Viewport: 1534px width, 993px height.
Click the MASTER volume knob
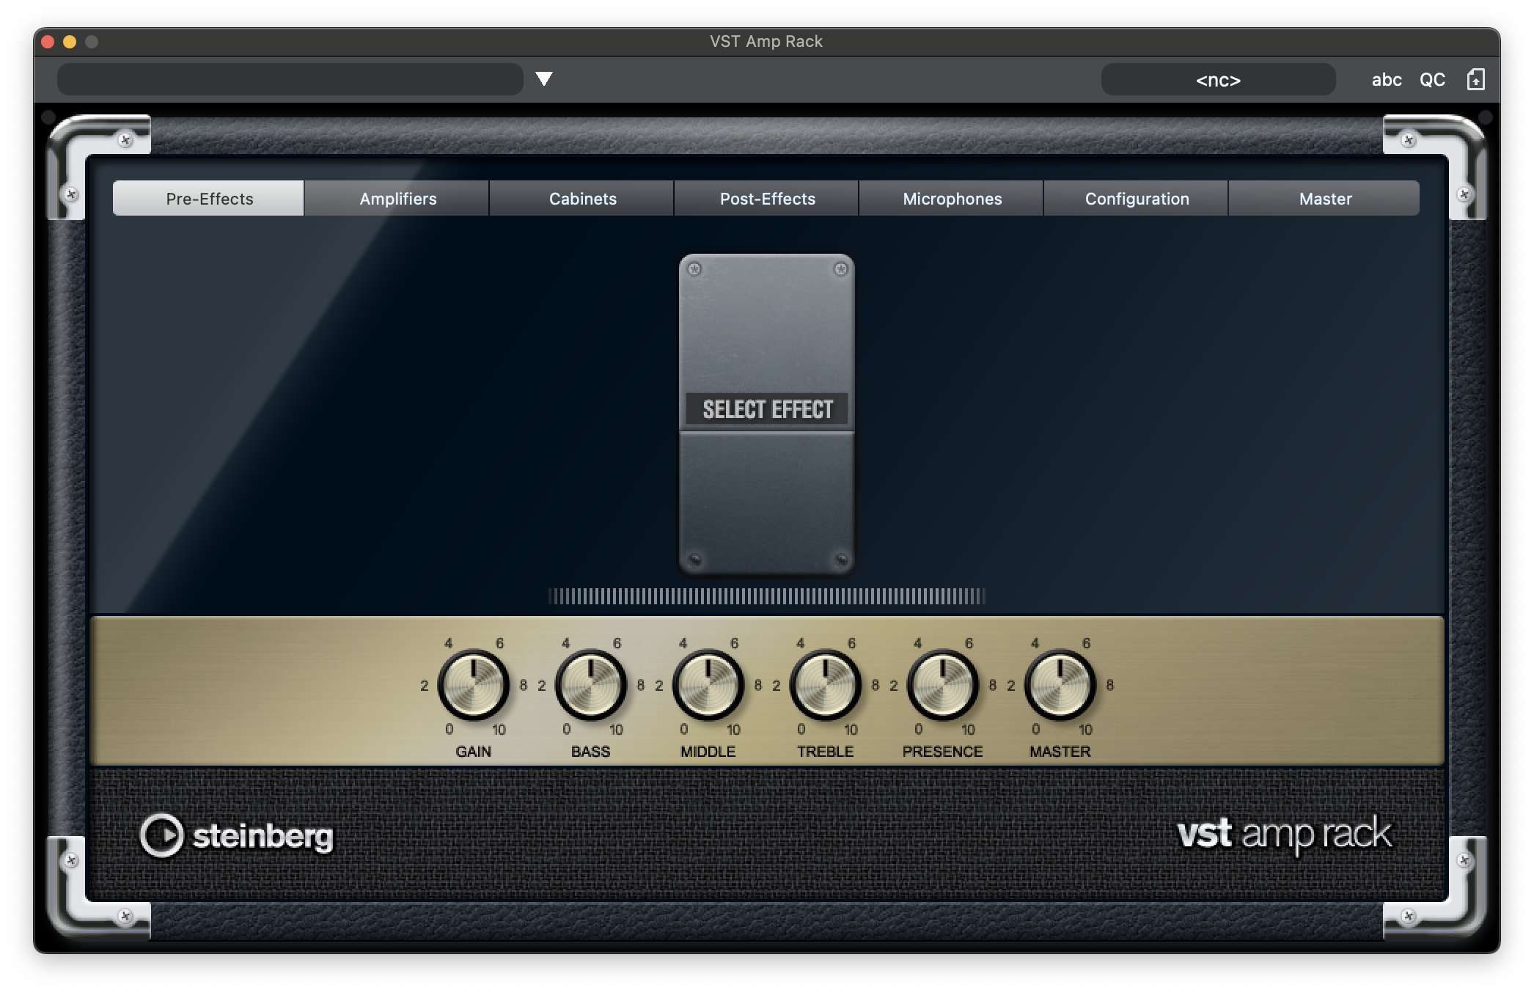1060,685
